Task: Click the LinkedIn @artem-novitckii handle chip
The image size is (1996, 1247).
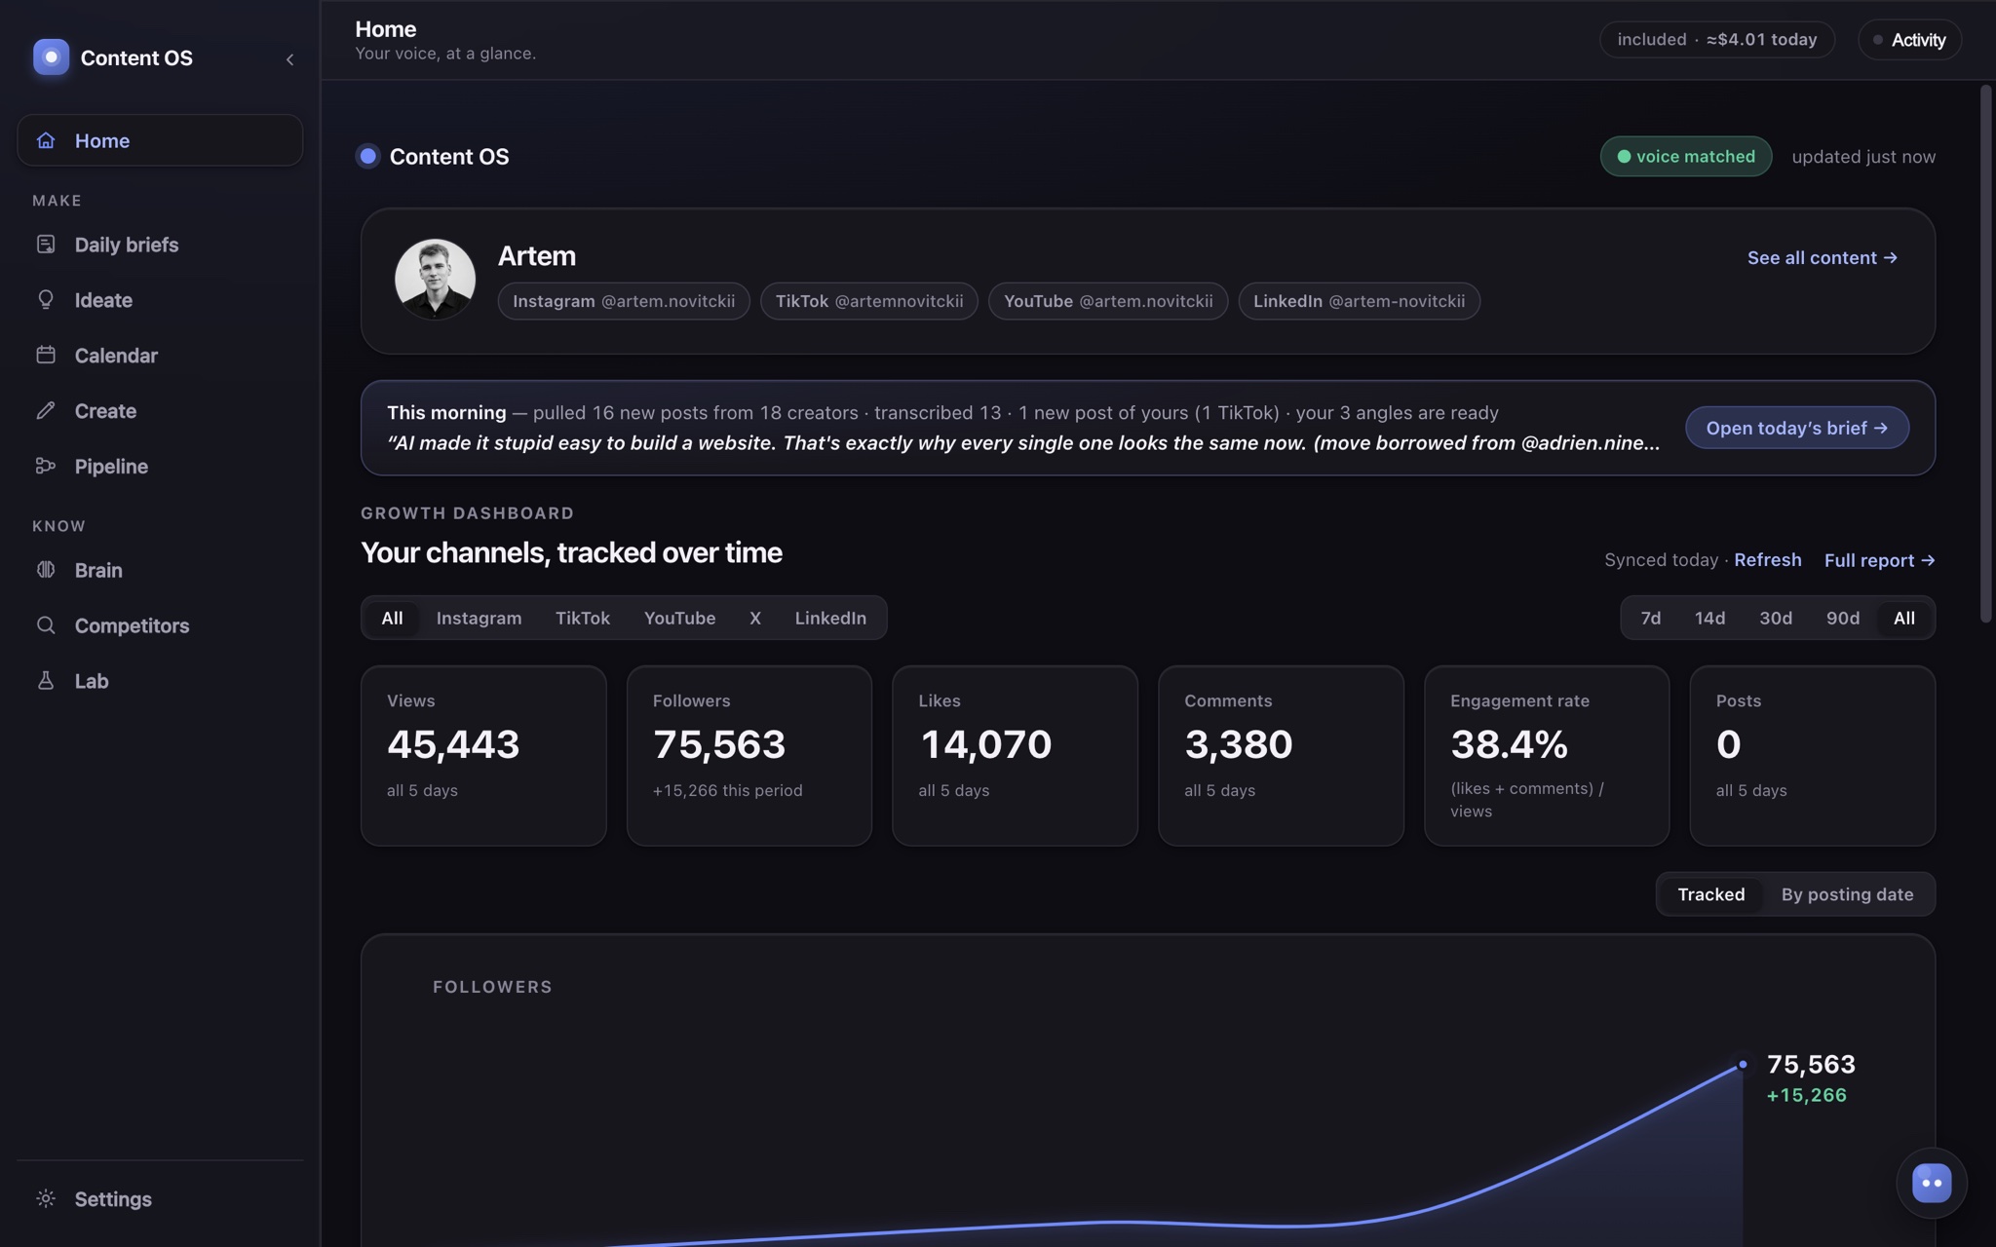Action: [1360, 301]
